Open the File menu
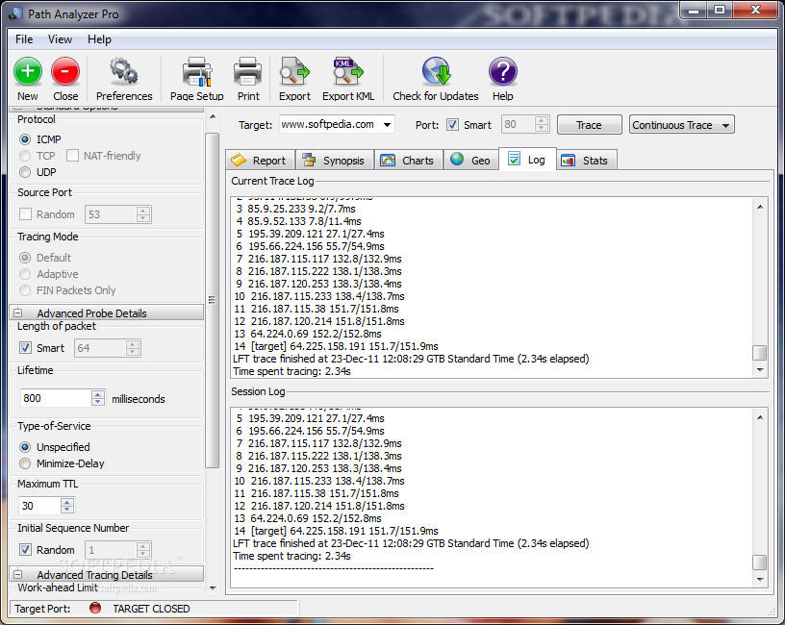The image size is (785, 625). [23, 39]
